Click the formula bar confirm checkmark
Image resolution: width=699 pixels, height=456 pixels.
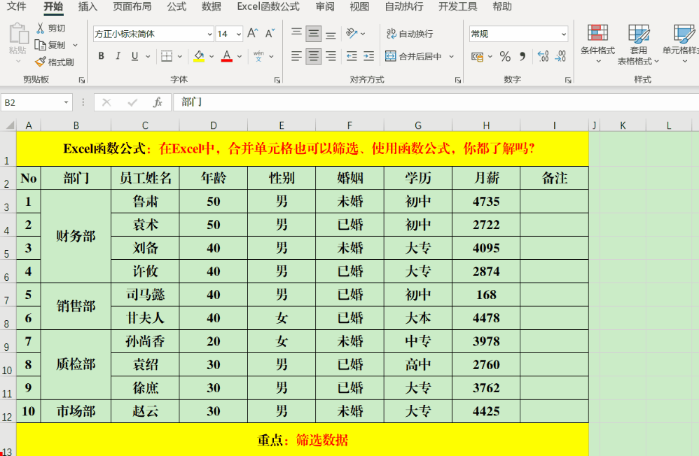[132, 102]
